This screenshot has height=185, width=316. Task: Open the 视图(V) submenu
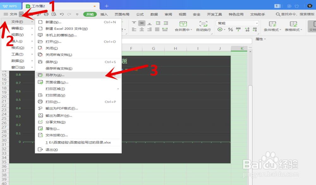18,35
